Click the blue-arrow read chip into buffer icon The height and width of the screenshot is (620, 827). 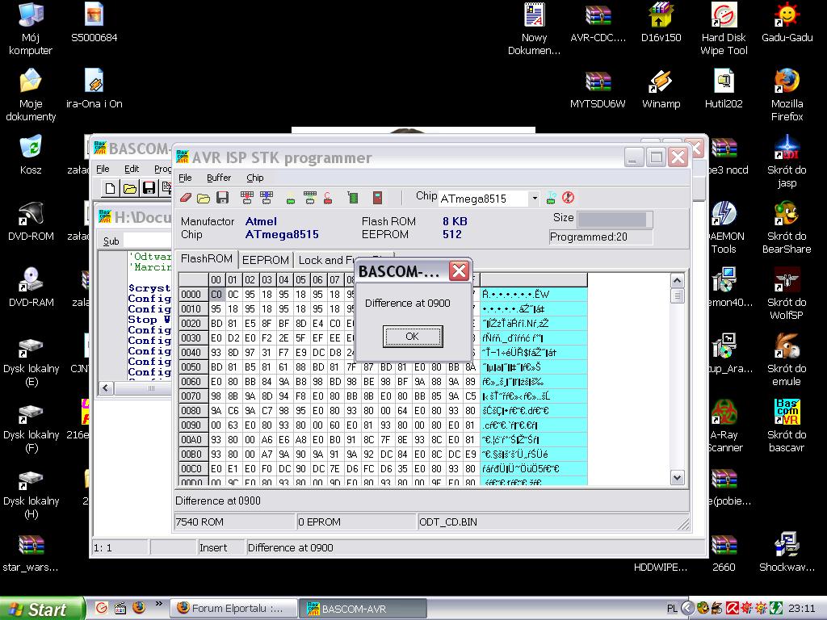(267, 199)
